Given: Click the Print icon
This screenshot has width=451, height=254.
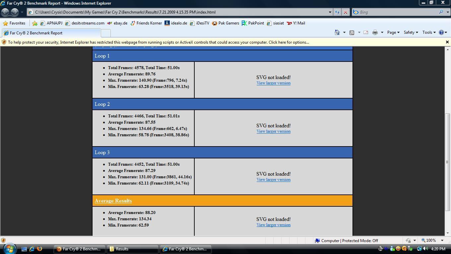Looking at the screenshot, I should [375, 32].
